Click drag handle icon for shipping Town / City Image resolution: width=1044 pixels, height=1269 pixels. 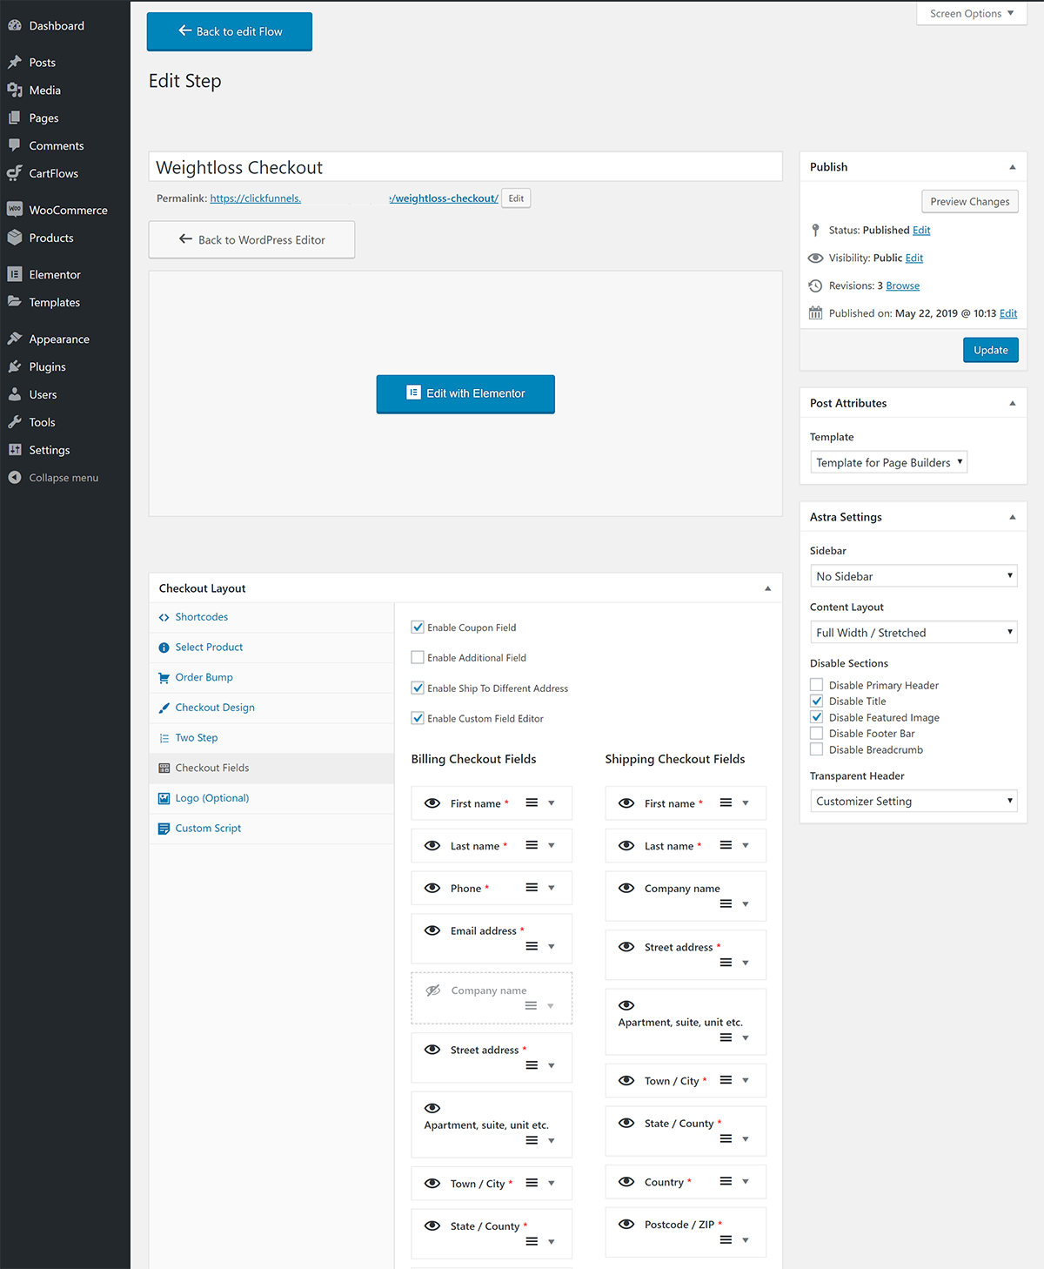(x=726, y=1080)
